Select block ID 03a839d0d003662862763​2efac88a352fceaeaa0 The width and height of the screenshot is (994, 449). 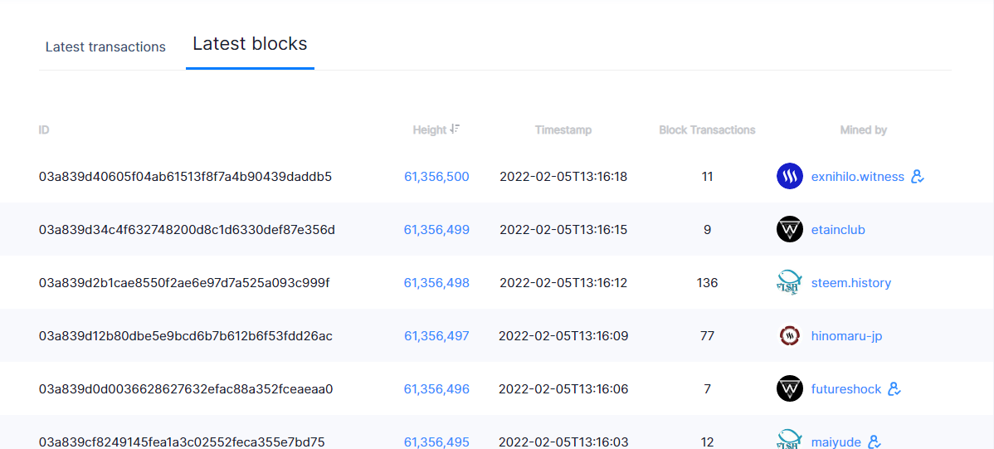(x=186, y=388)
